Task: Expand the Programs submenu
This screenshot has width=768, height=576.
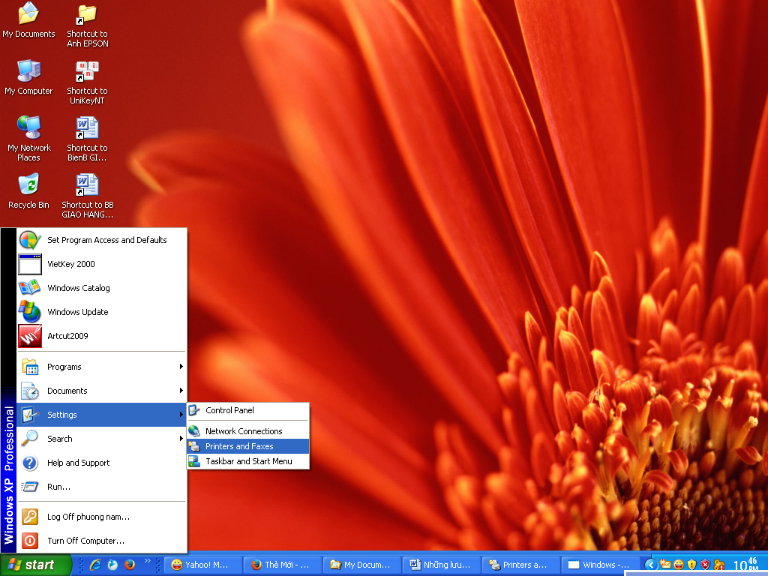Action: pyautogui.click(x=102, y=367)
